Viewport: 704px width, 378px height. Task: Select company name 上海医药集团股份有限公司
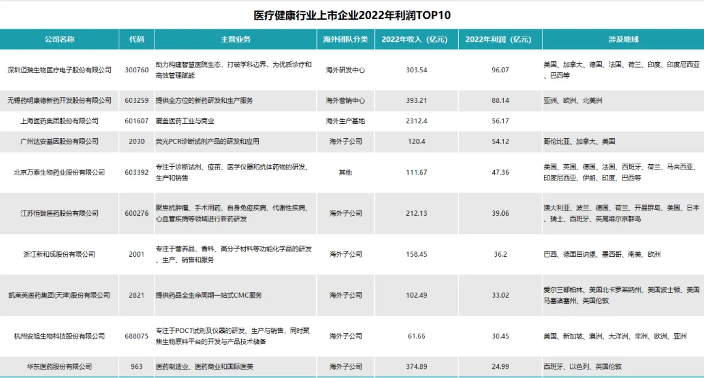(x=59, y=121)
